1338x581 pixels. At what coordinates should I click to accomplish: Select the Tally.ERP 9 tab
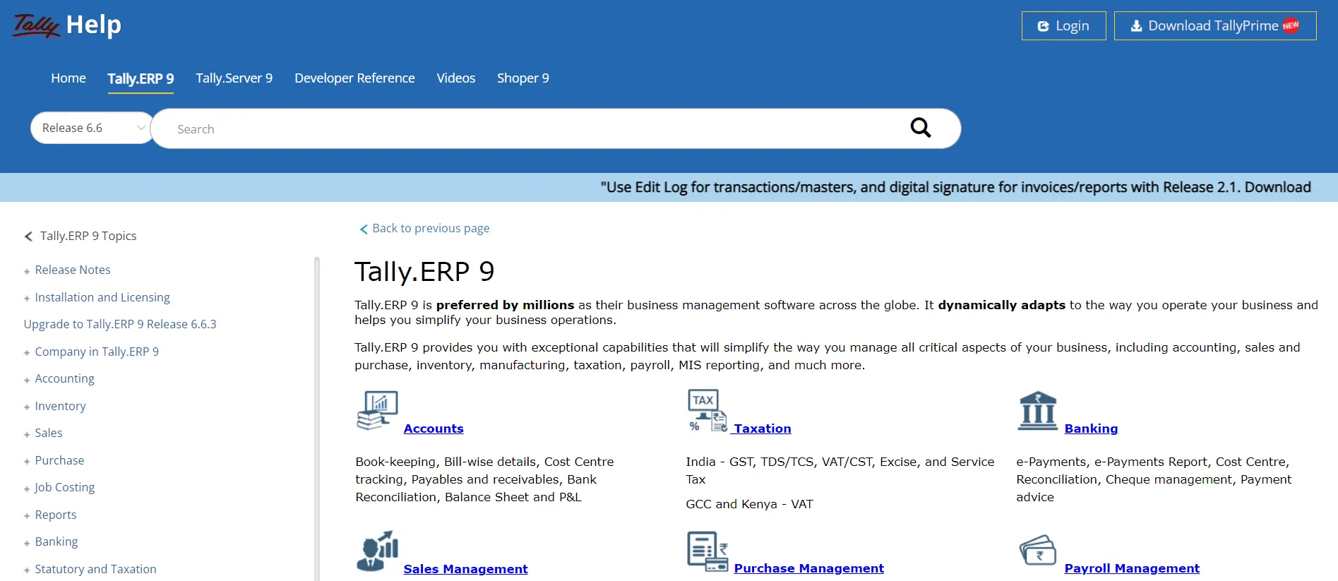pyautogui.click(x=141, y=78)
